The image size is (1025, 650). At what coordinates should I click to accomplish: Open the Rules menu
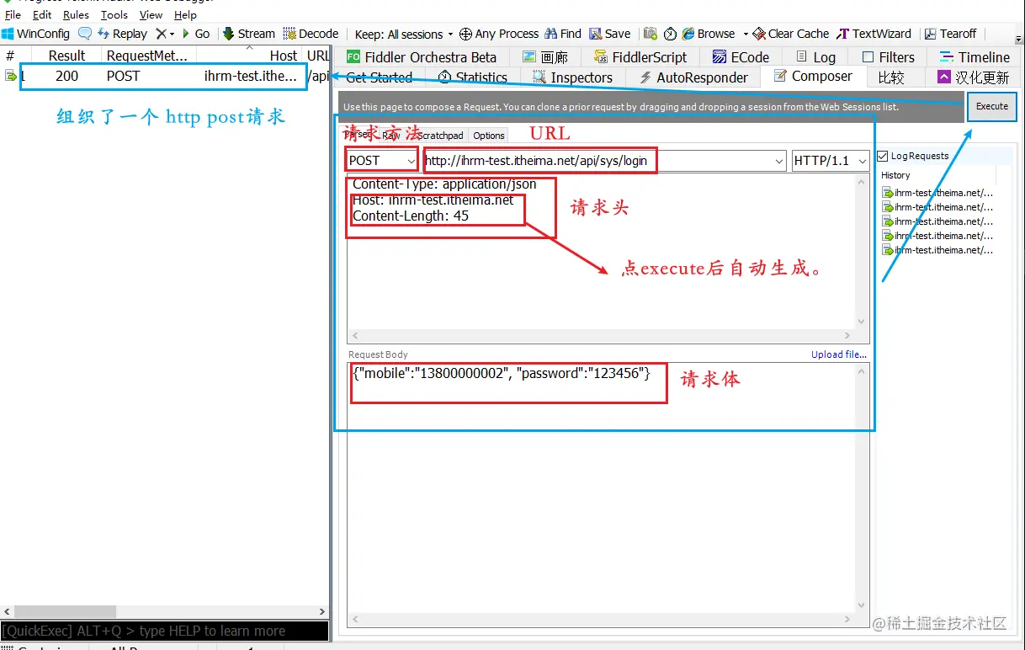(x=76, y=15)
